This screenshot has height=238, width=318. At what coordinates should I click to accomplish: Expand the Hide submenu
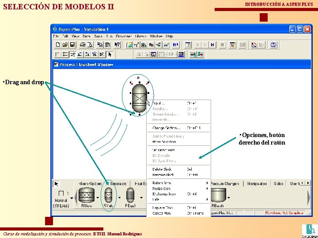click(x=179, y=199)
